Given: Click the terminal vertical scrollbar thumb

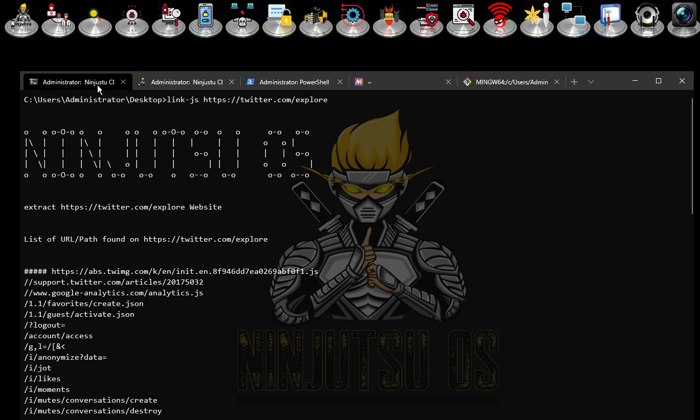Looking at the screenshot, I should [x=693, y=155].
